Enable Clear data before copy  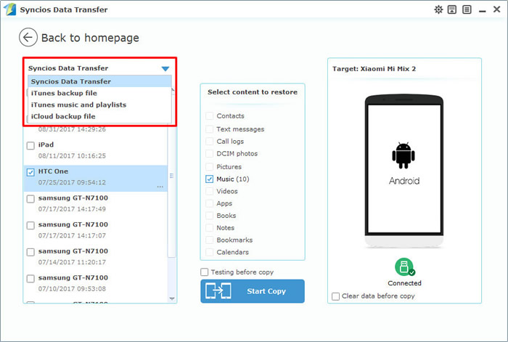[335, 296]
